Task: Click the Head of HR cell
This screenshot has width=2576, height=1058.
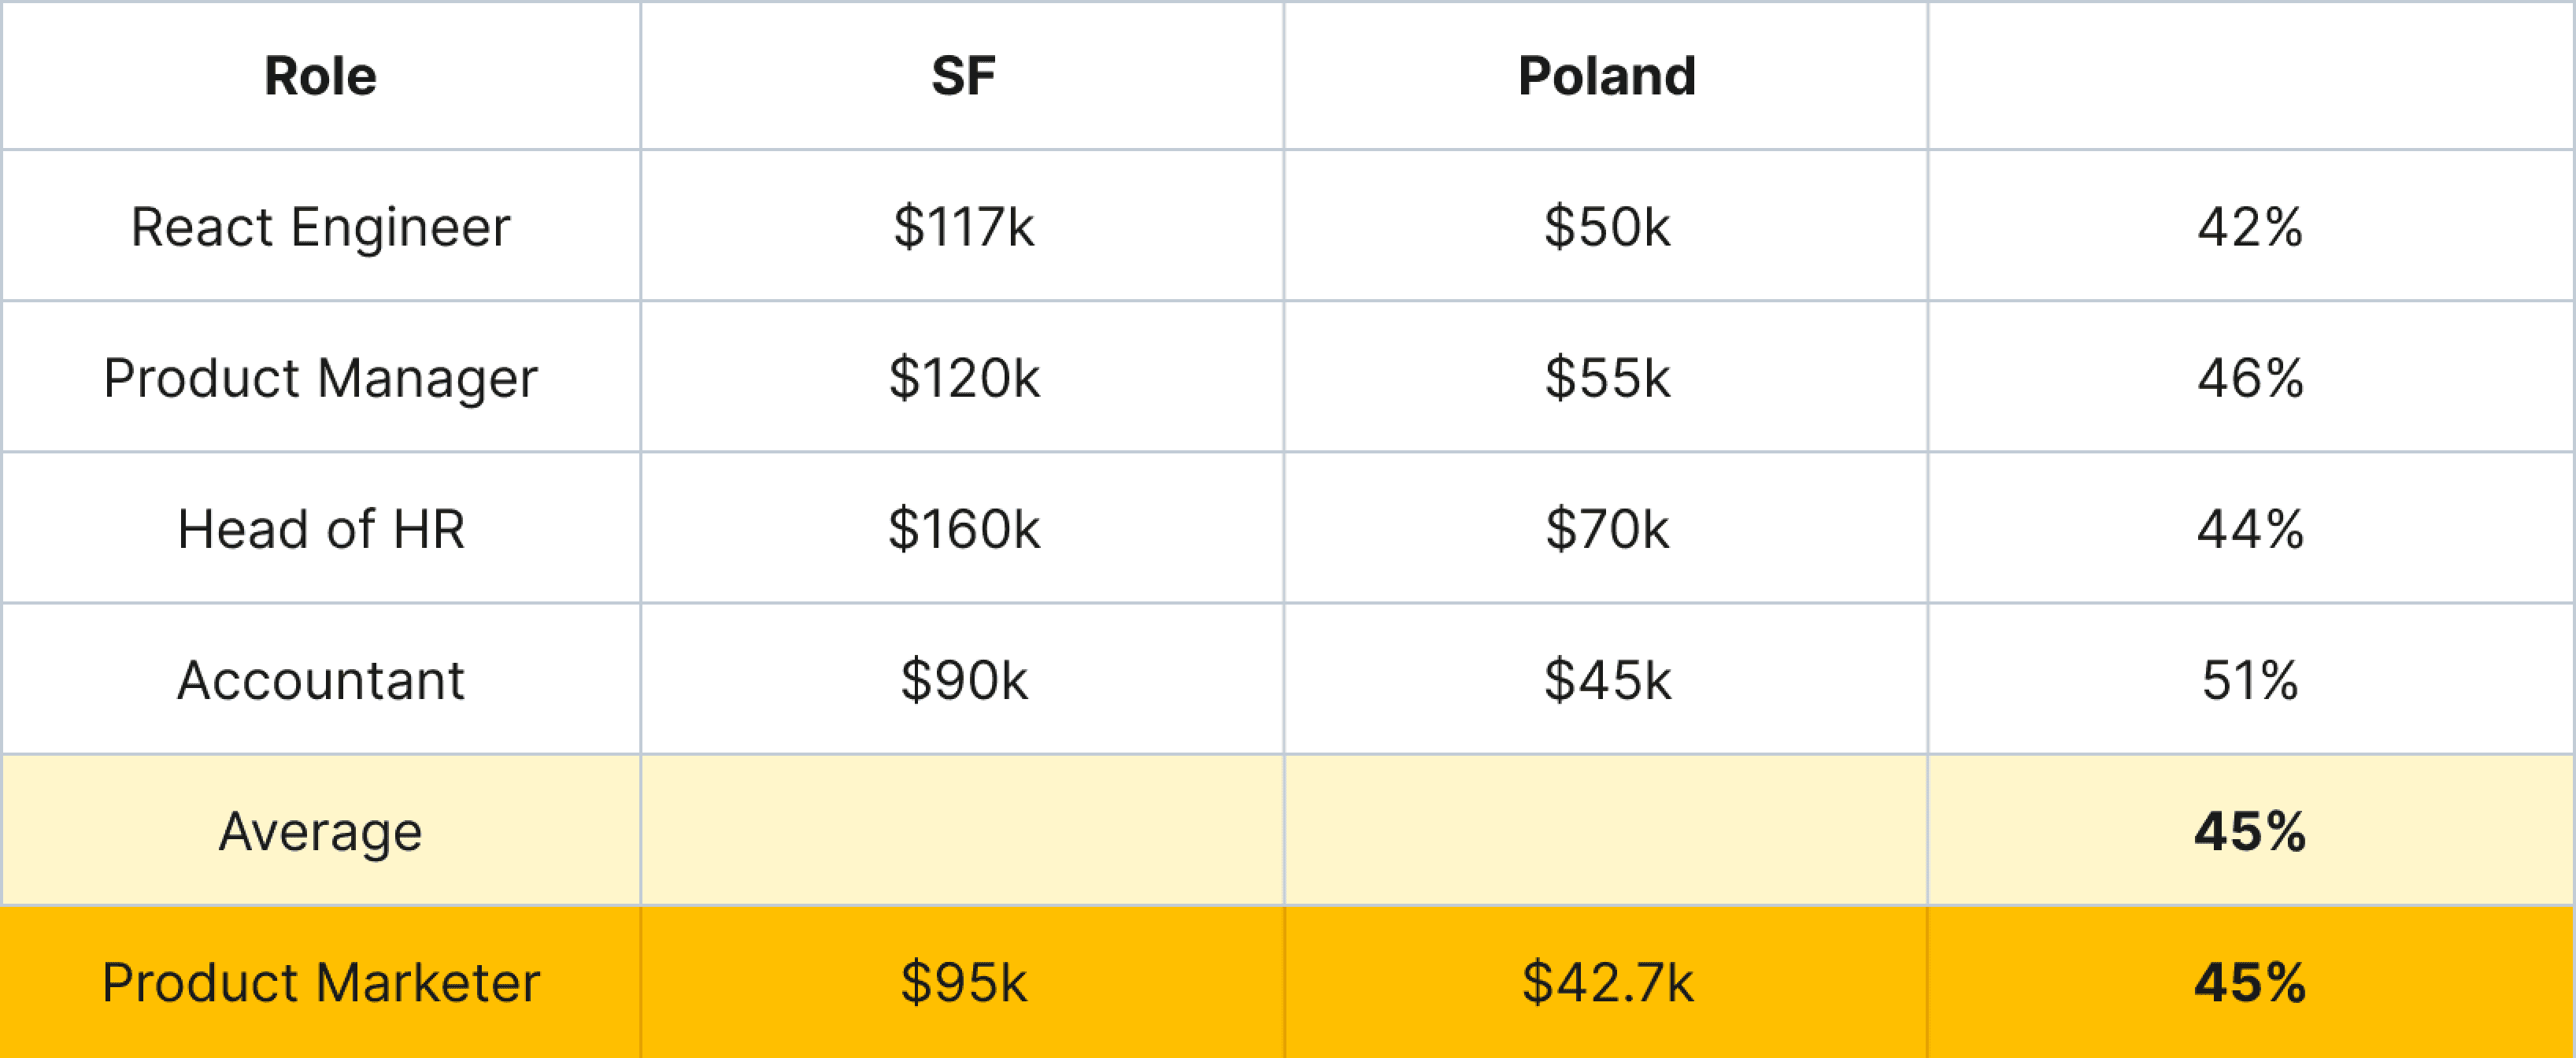Action: pyautogui.click(x=321, y=528)
